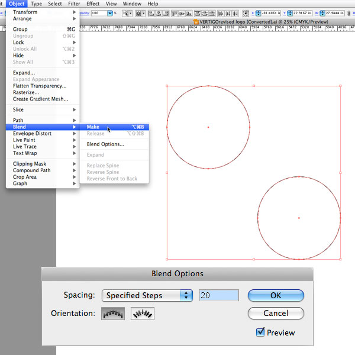Image resolution: width=355 pixels, height=355 pixels.
Task: Click Vertical Align Center icon
Action: pos(182,14)
